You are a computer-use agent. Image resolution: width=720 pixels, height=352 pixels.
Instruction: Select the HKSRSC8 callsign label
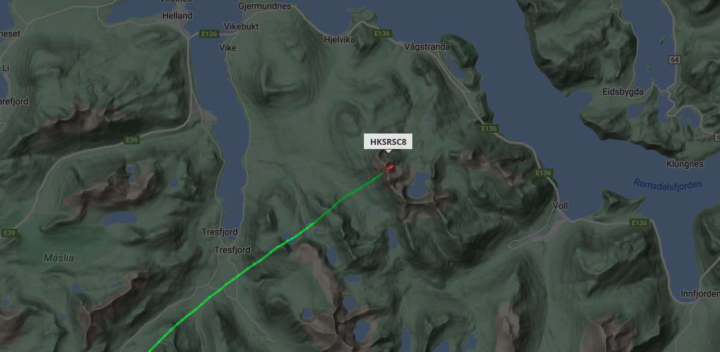point(388,142)
